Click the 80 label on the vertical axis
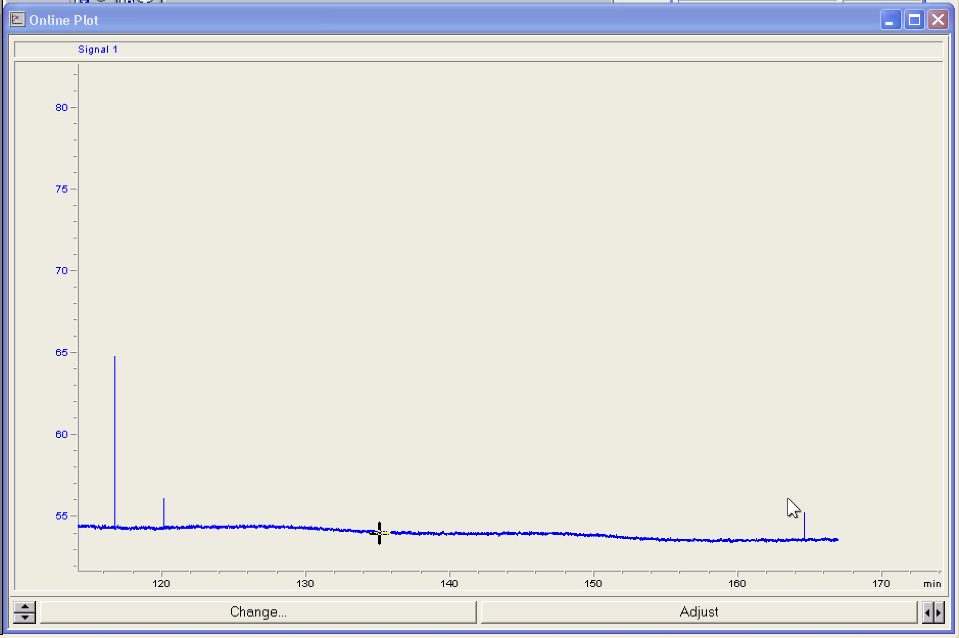 [x=62, y=107]
